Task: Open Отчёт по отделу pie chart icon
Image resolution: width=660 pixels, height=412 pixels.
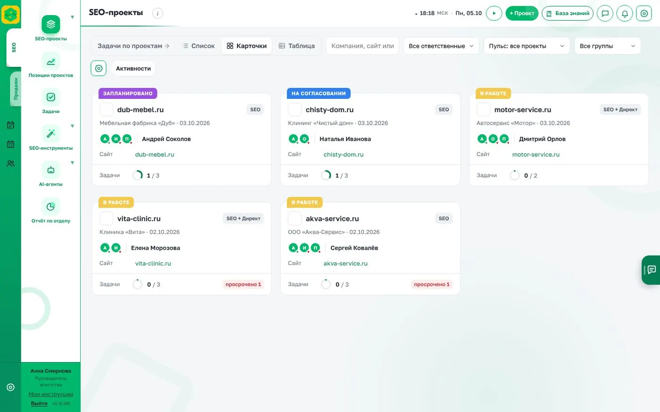Action: tap(51, 206)
